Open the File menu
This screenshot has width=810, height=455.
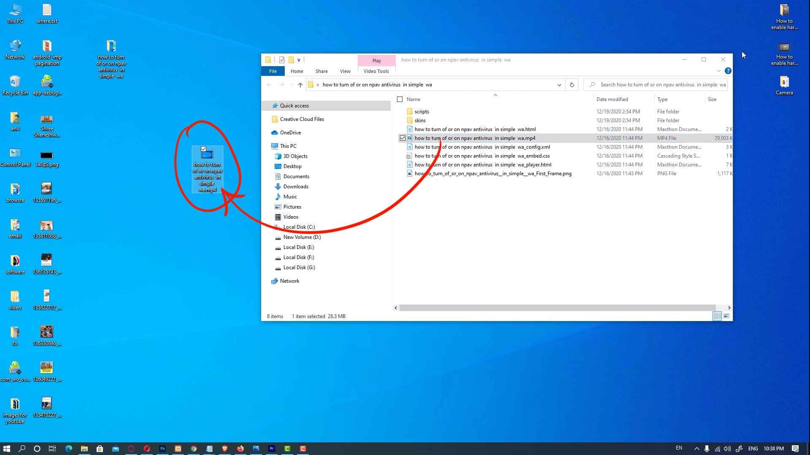point(273,71)
